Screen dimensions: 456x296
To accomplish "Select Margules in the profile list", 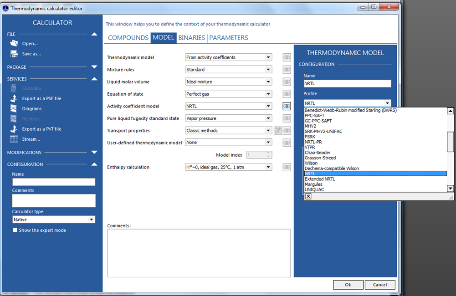I will coord(375,184).
